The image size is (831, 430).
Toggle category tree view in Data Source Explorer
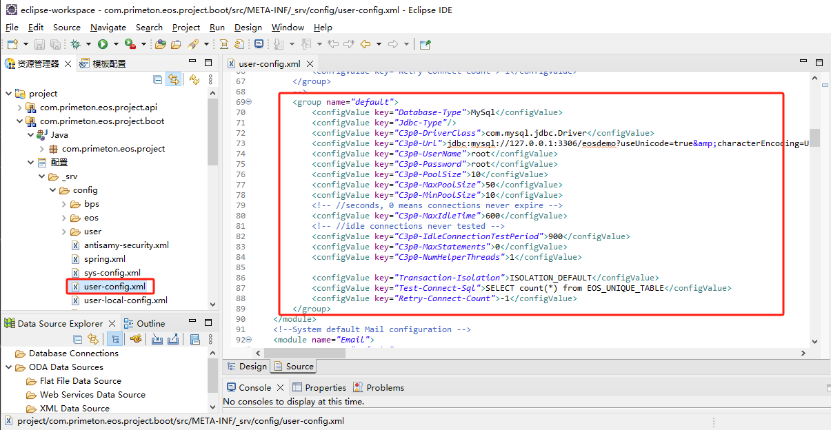[115, 339]
